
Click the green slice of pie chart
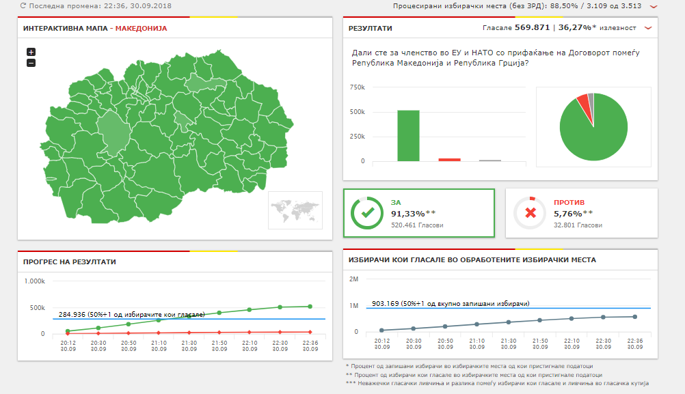(596, 133)
